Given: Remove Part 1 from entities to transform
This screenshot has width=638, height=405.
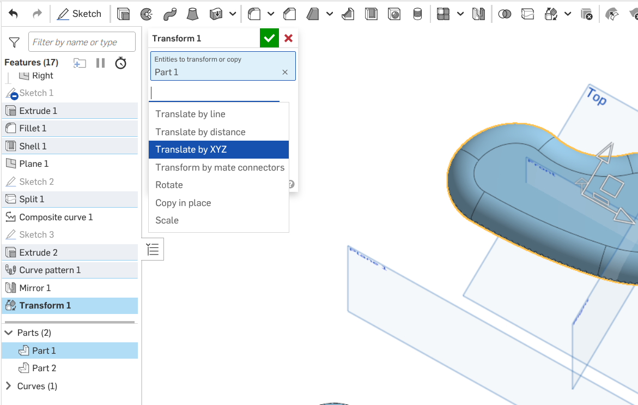Looking at the screenshot, I should [x=285, y=72].
